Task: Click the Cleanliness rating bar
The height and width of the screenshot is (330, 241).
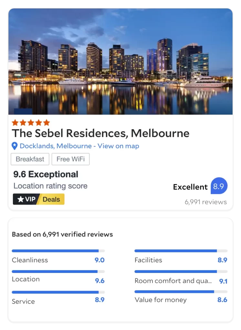Action: (x=58, y=251)
